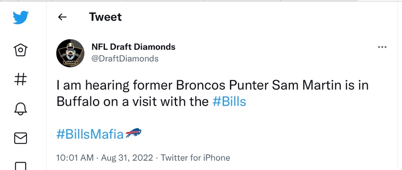The image size is (402, 170).
Task: Select the Bookmarks icon in the sidebar
Action: pyautogui.click(x=21, y=166)
